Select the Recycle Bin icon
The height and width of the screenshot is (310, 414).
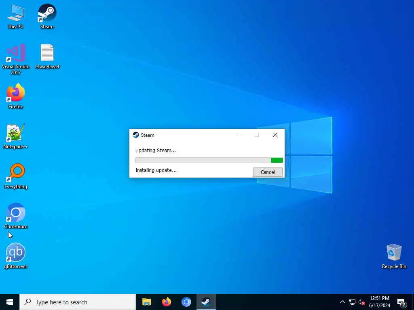click(x=394, y=256)
